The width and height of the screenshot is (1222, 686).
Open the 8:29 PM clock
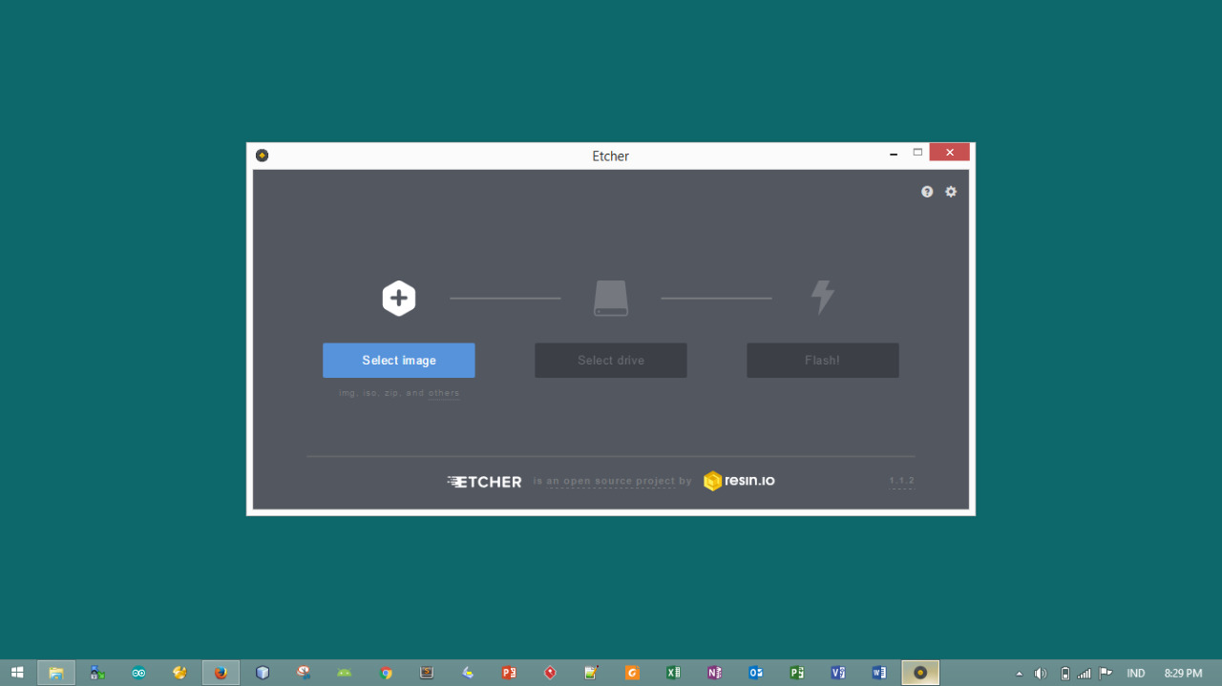coord(1183,674)
